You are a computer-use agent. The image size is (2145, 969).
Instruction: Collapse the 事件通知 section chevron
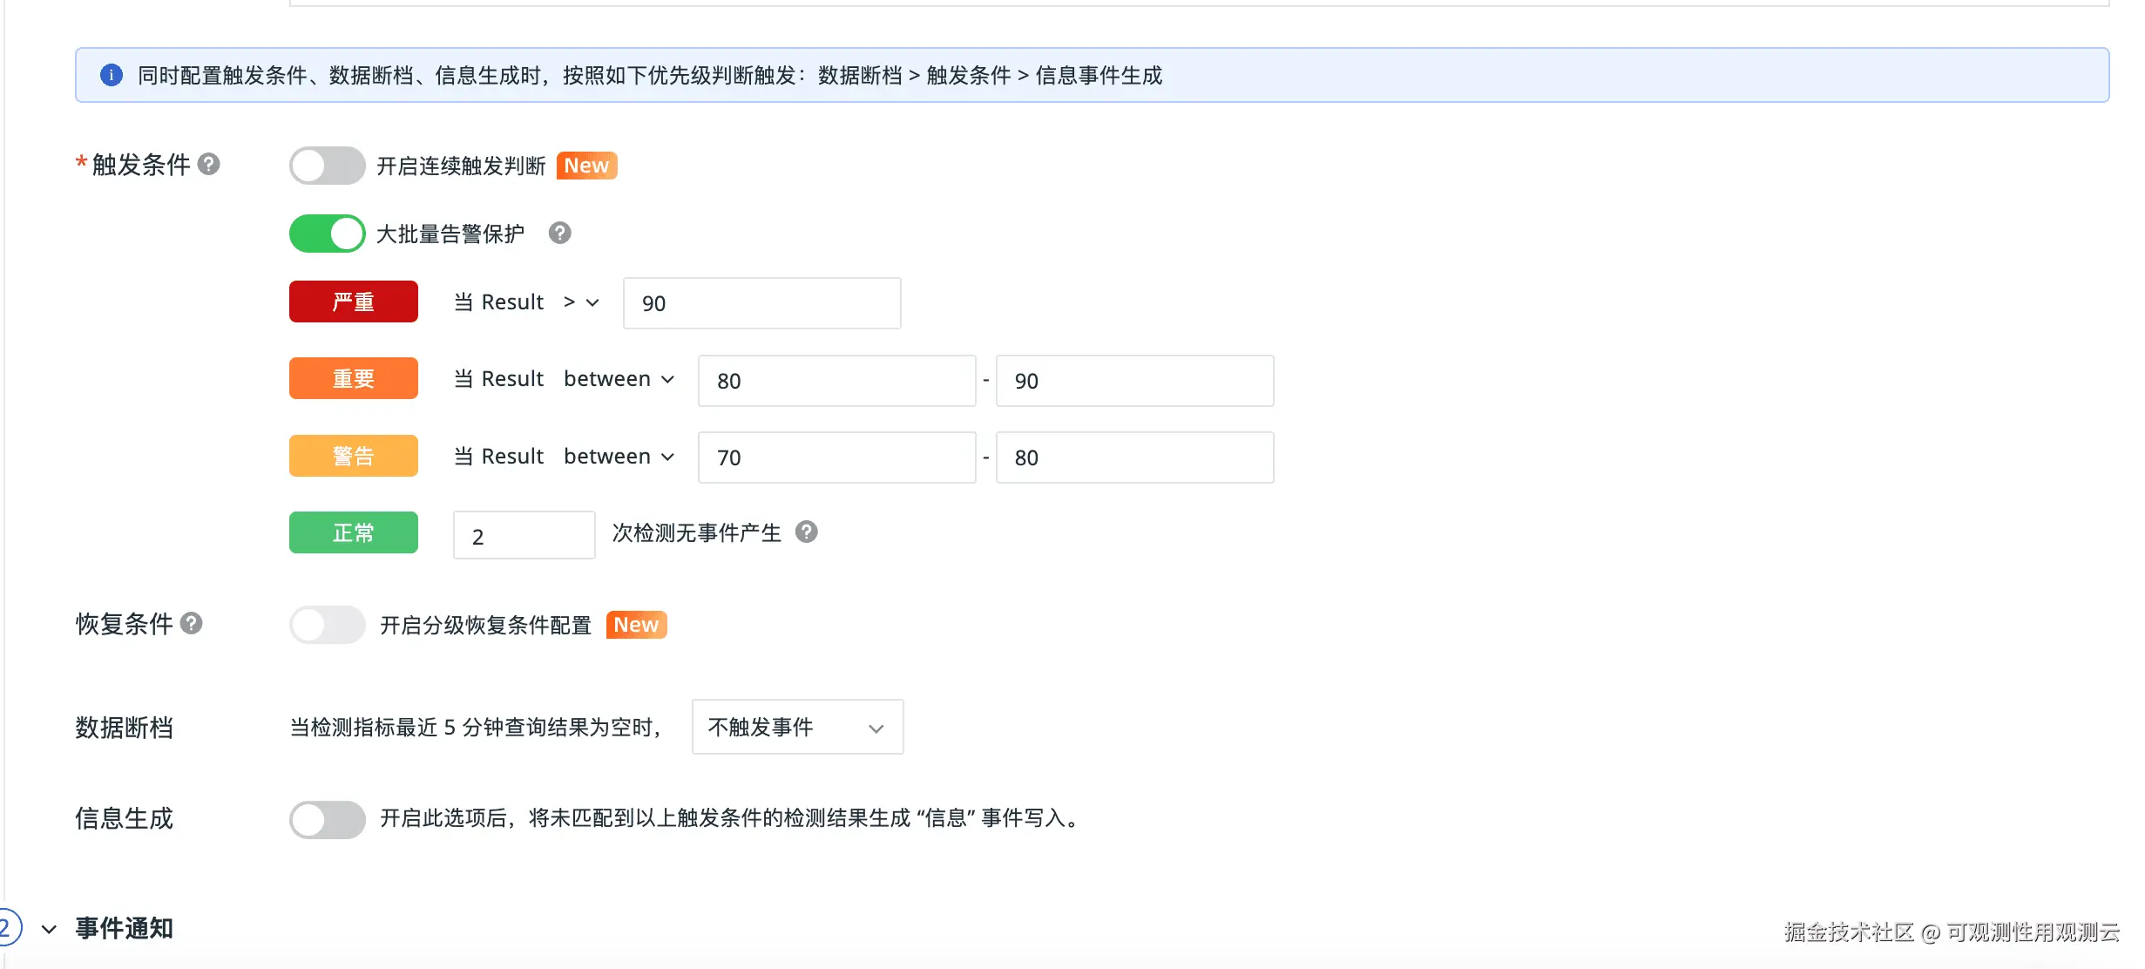point(50,929)
